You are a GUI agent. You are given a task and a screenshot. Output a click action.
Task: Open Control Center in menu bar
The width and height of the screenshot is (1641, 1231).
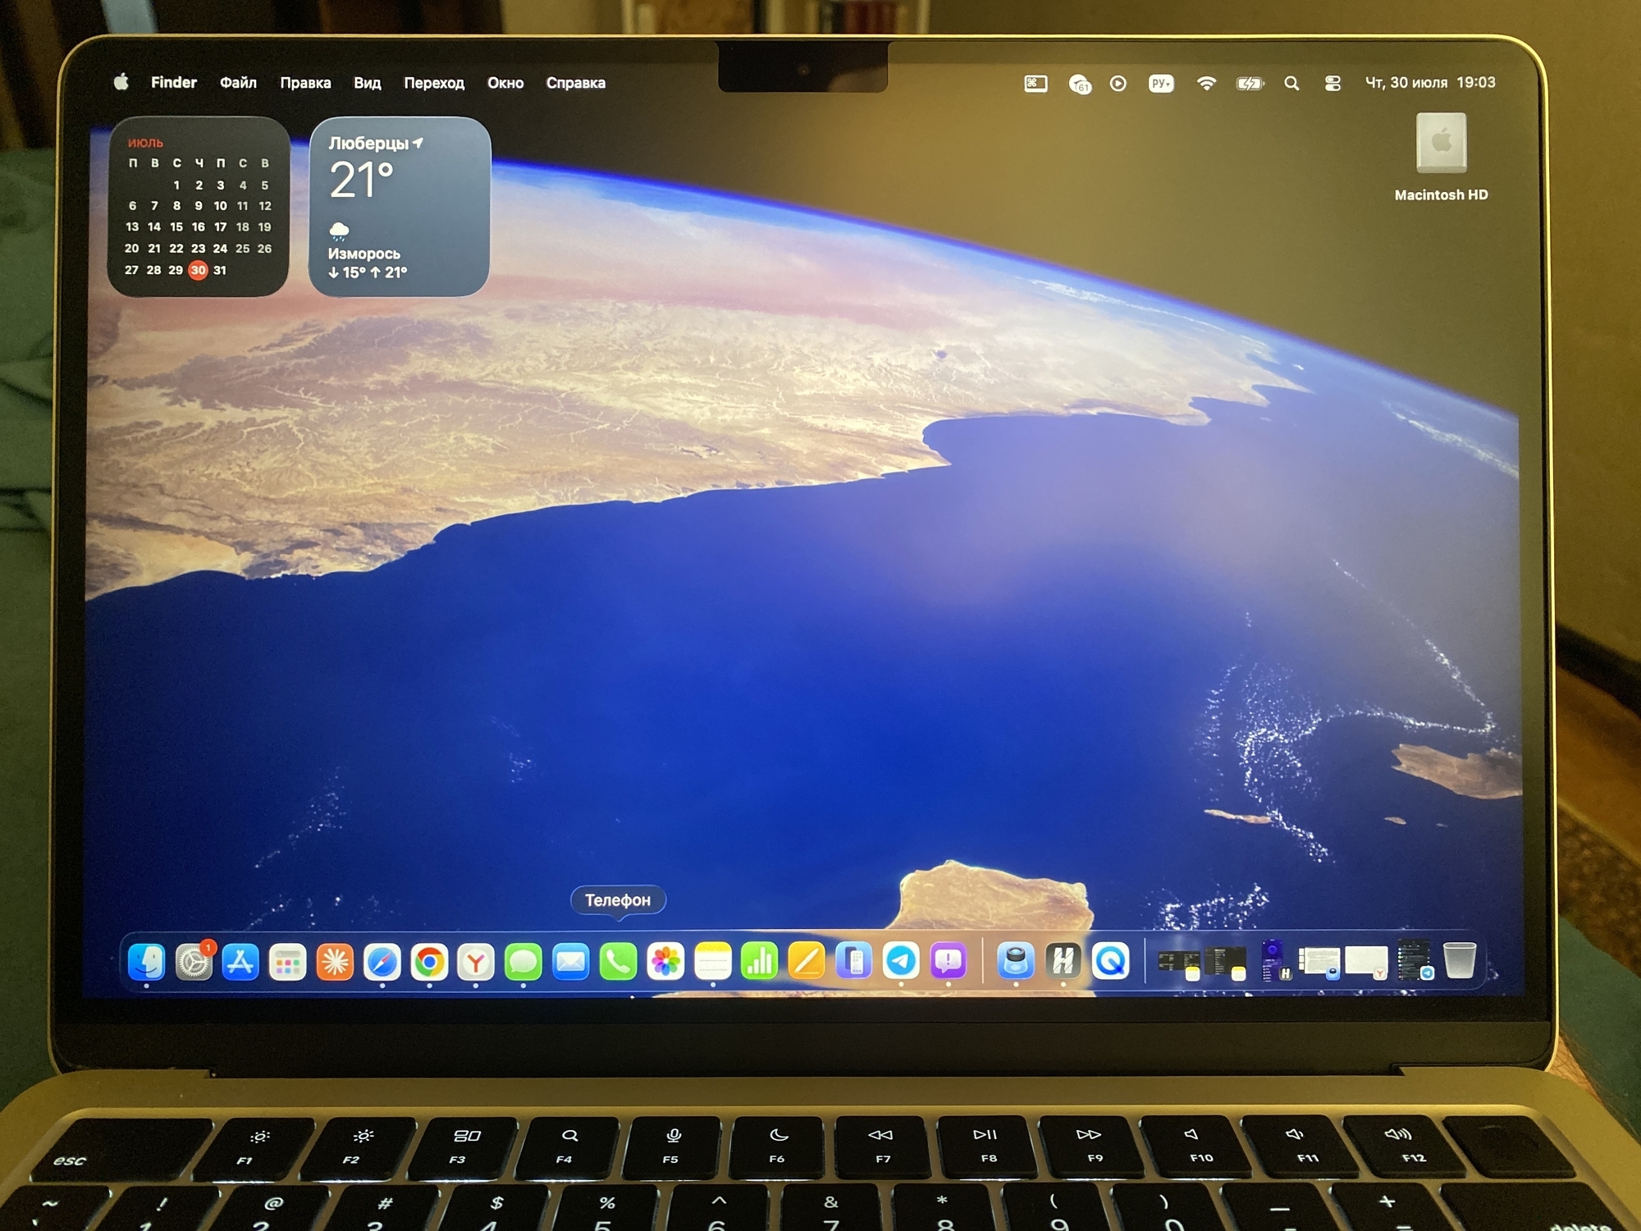click(x=1332, y=83)
